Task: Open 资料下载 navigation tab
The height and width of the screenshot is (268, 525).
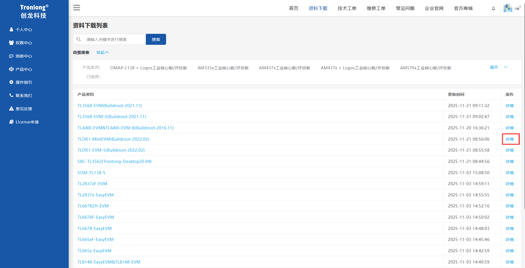Action: pos(318,8)
